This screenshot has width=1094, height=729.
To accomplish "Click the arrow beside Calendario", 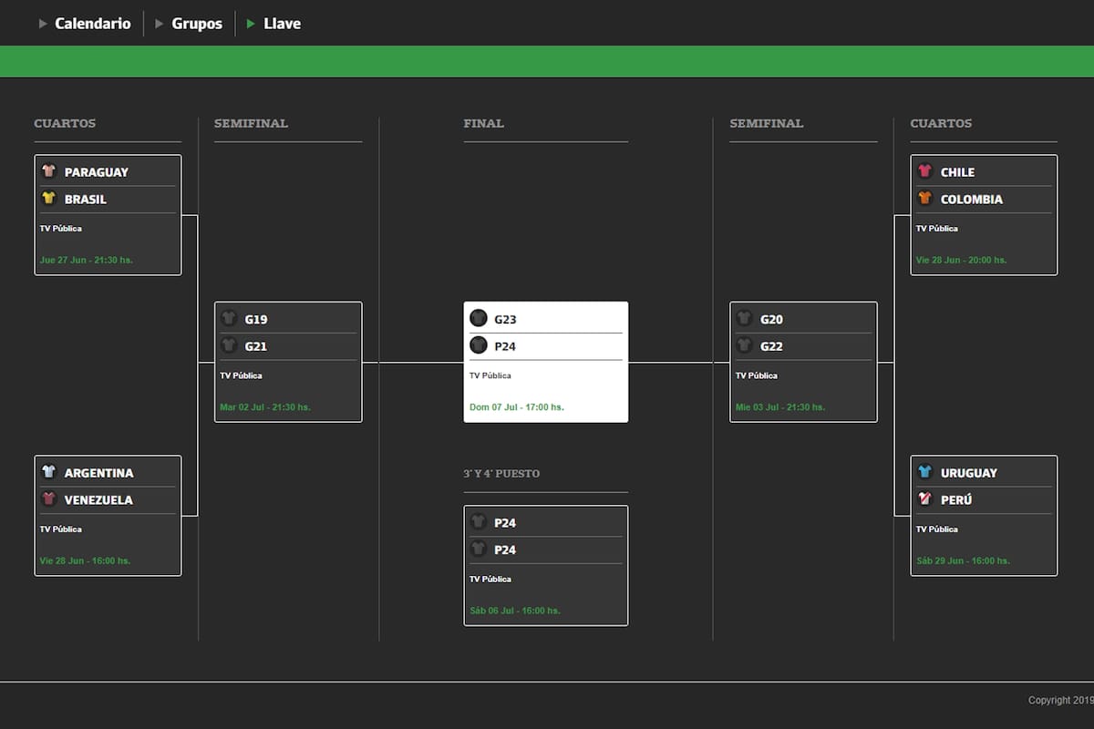I will (x=43, y=24).
